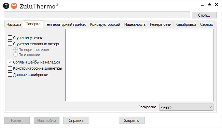The height and width of the screenshot is (128, 222).
Task: Open the Температурный график tab
Action: (x=65, y=24)
